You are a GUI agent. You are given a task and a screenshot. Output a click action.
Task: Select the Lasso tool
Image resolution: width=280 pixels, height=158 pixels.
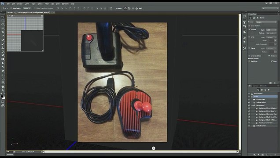click(3, 25)
